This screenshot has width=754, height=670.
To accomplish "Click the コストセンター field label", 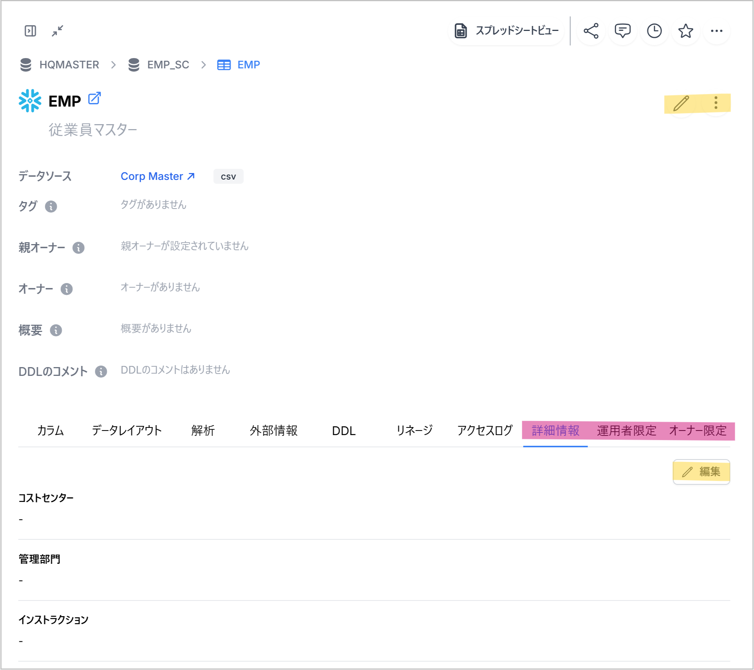I will (46, 498).
